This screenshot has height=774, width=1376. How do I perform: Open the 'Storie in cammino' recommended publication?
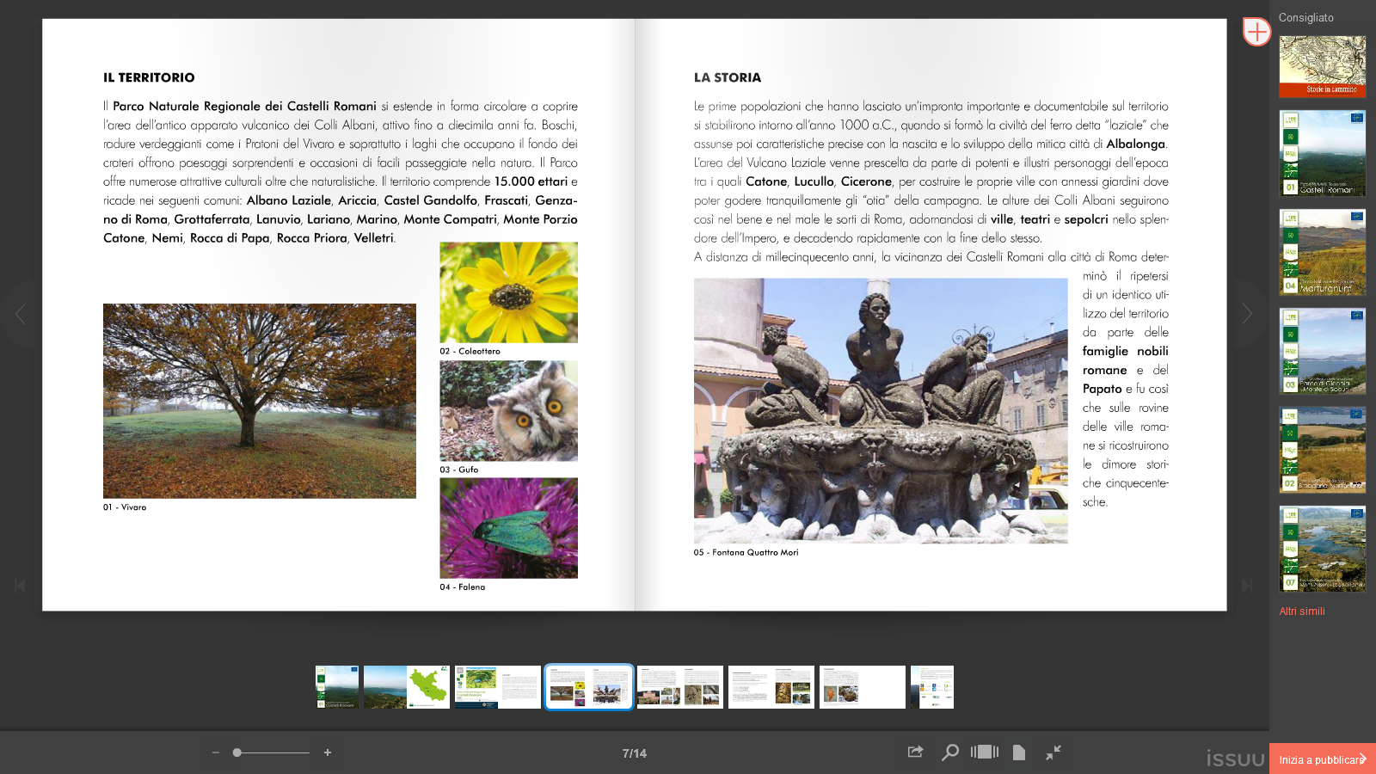(1322, 66)
